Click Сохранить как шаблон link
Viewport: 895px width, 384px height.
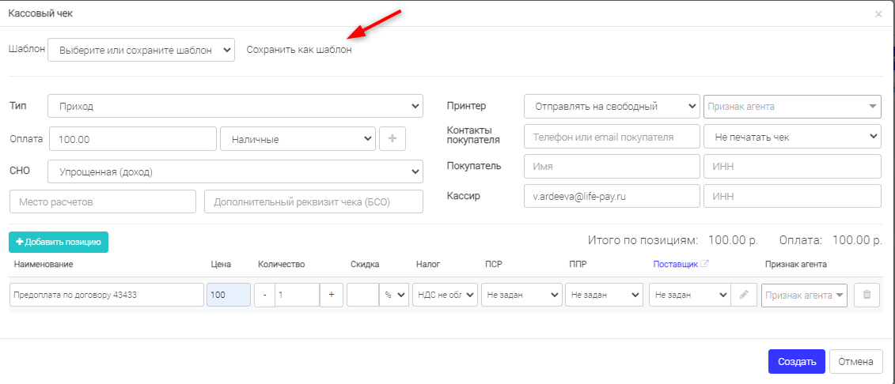point(299,50)
